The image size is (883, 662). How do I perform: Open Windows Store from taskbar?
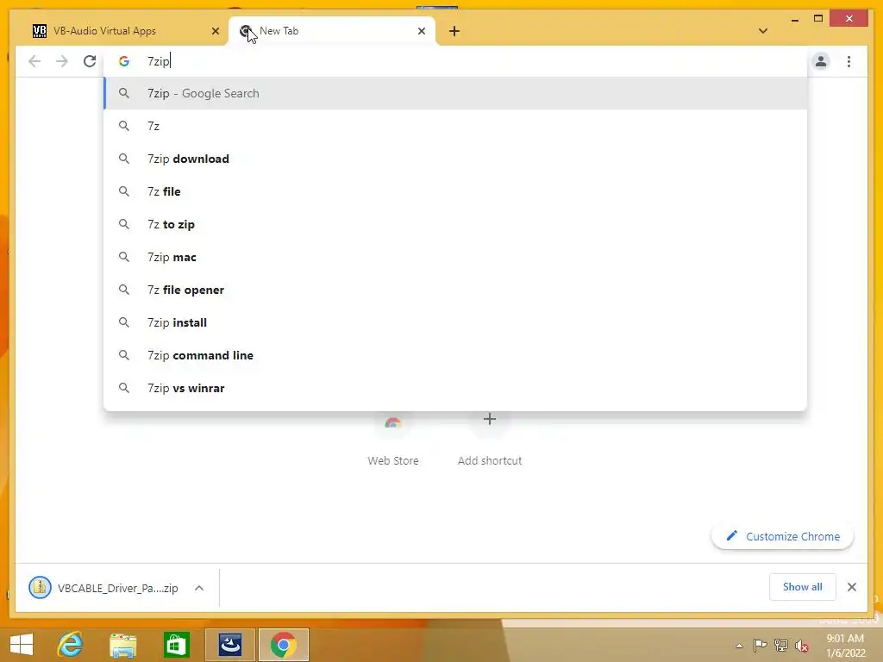[176, 645]
